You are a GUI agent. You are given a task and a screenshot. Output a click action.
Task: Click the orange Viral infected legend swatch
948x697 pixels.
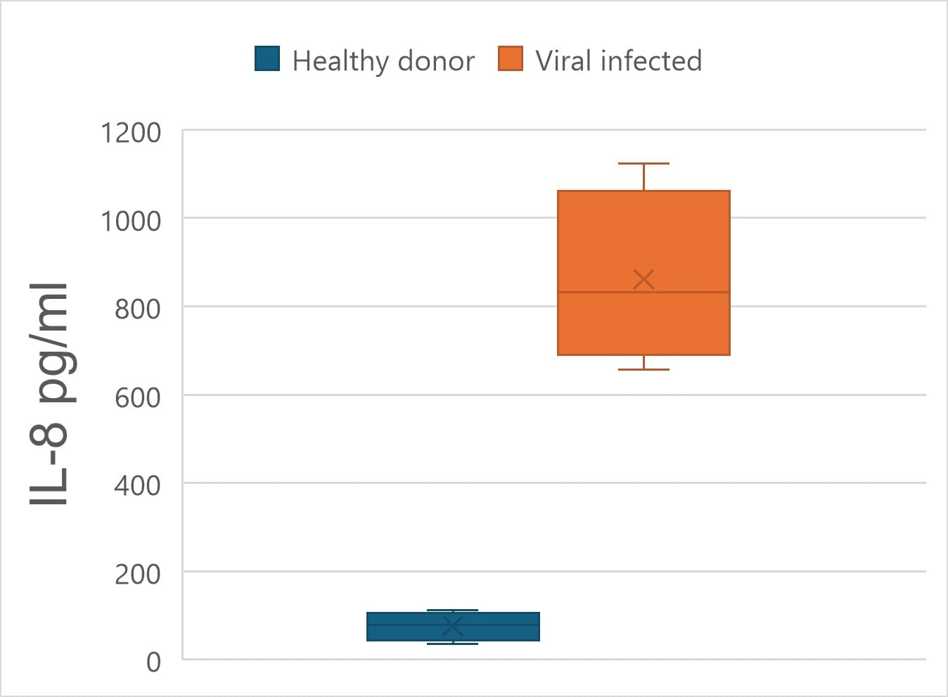[511, 59]
